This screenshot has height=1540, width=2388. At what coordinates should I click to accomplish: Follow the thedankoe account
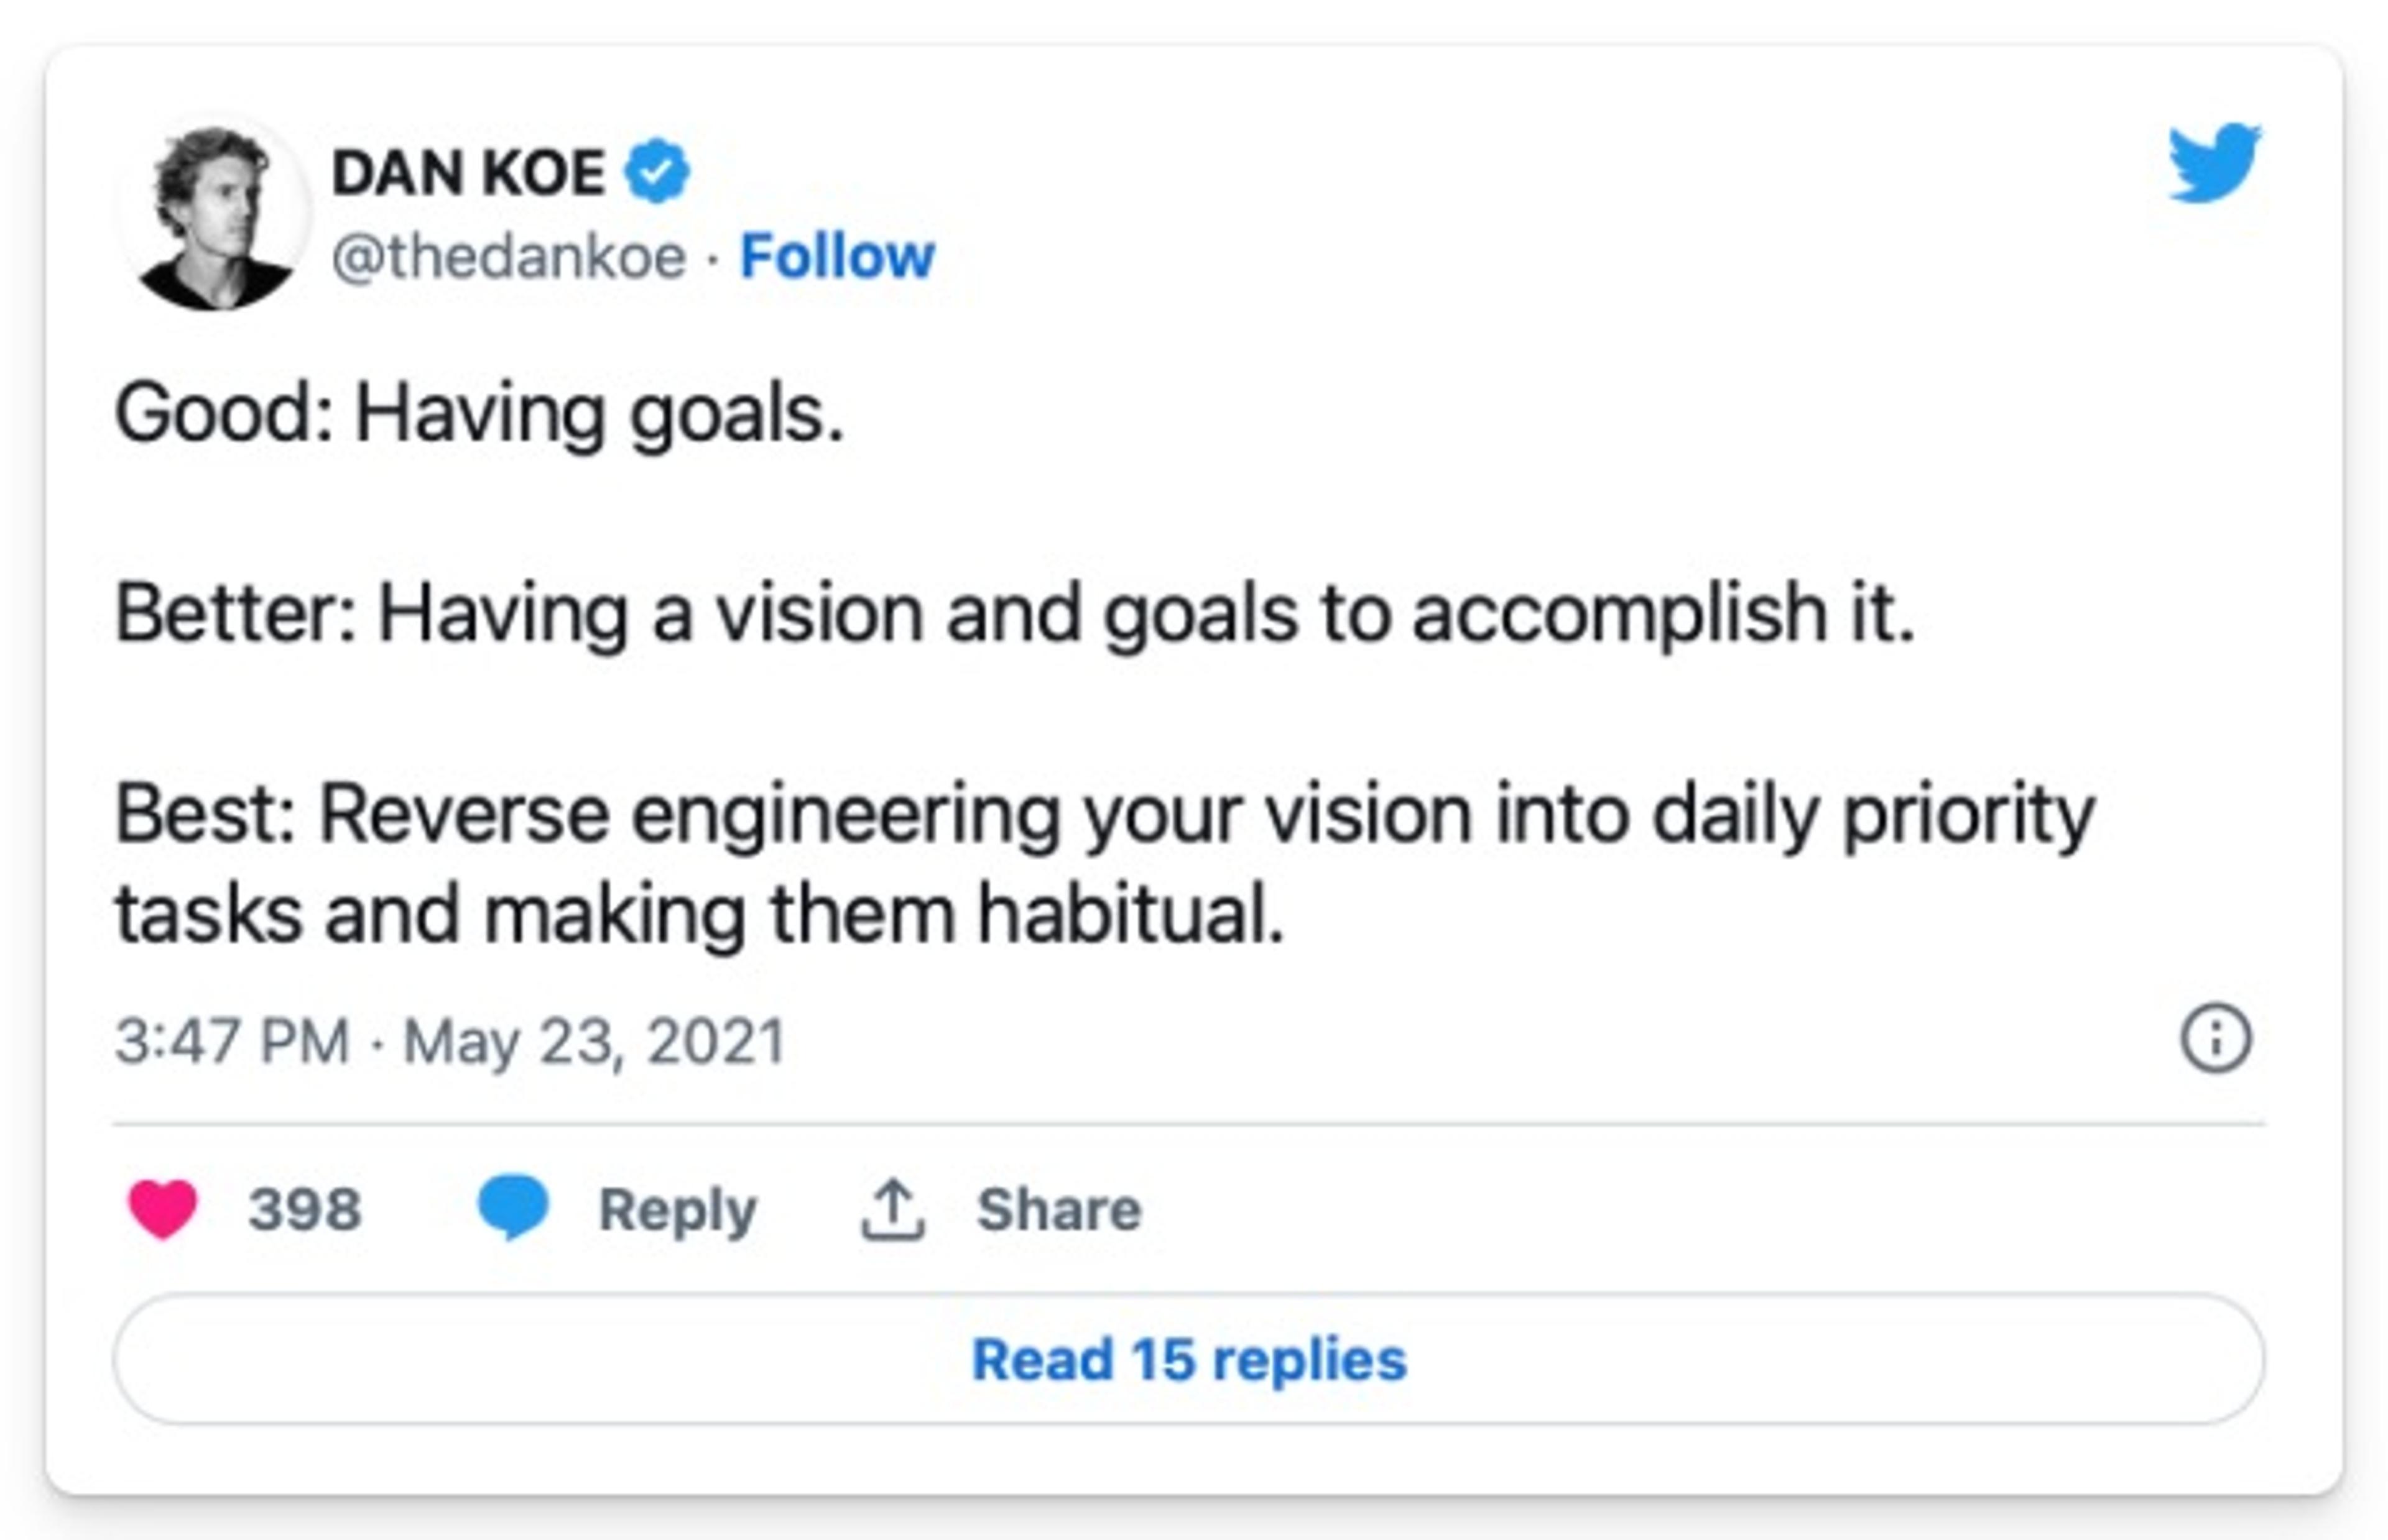[x=836, y=257]
